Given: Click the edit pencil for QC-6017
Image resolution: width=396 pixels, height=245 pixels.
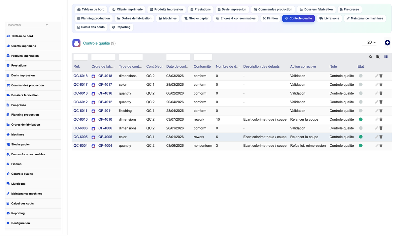Looking at the screenshot, I should point(377,84).
